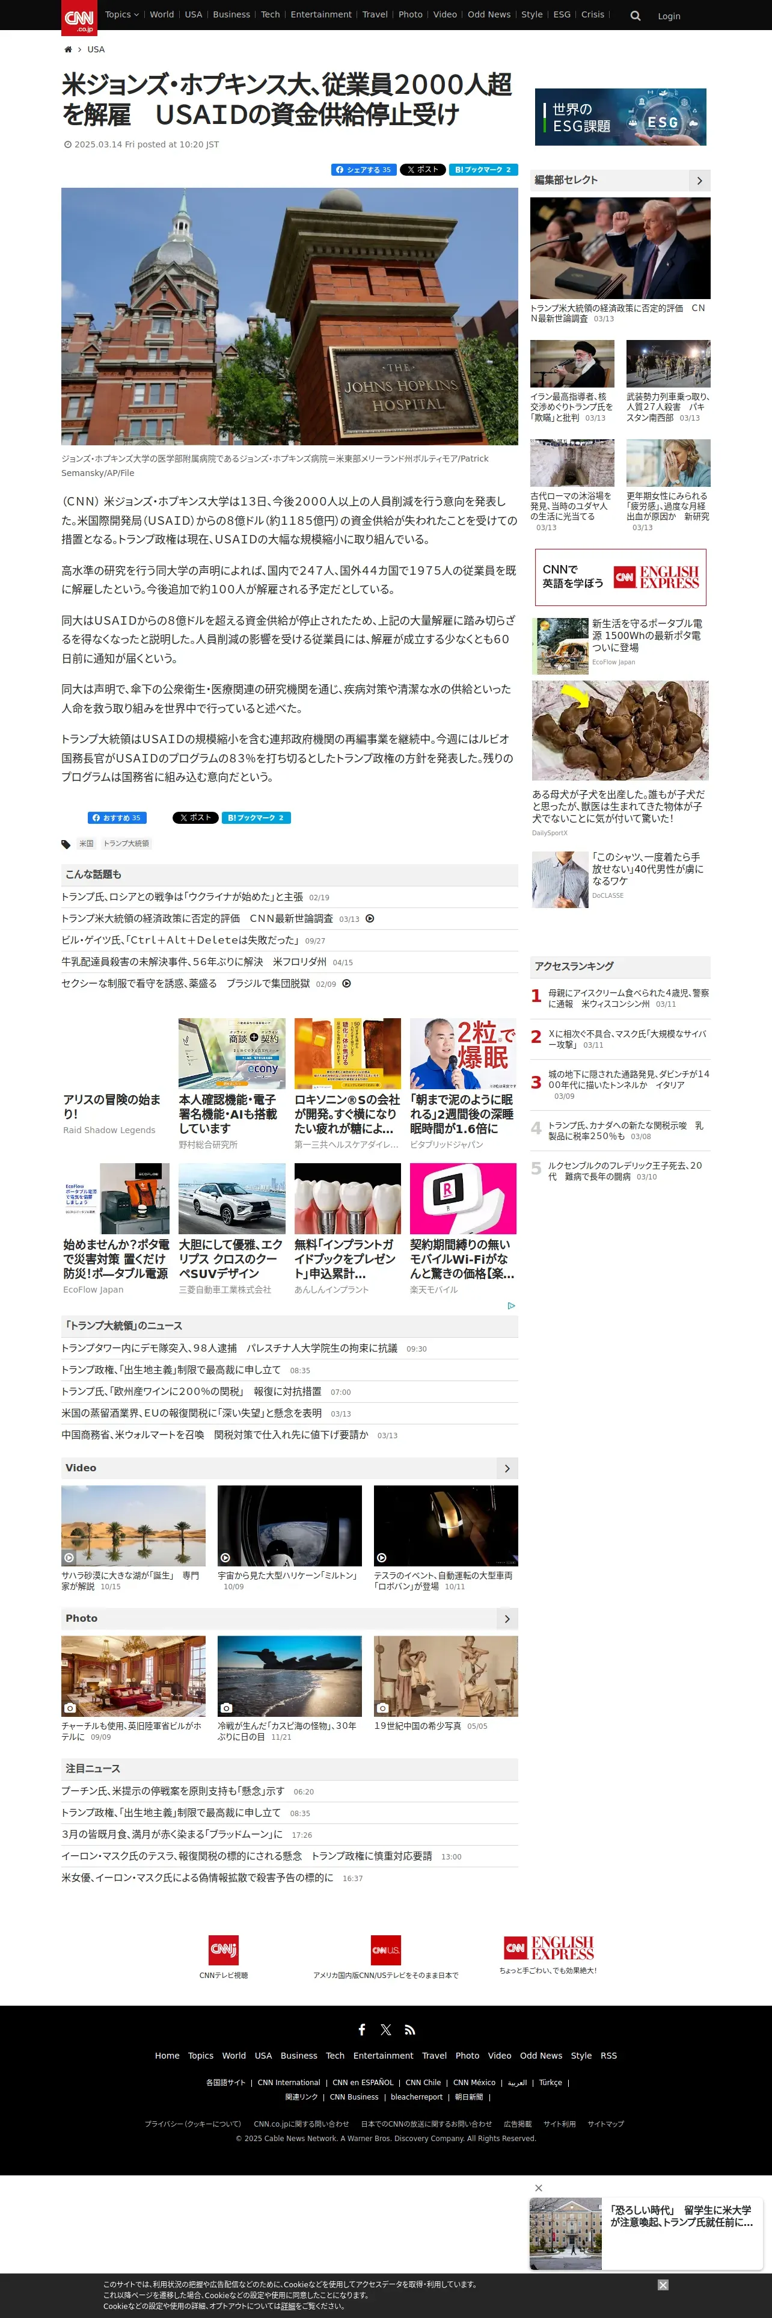This screenshot has height=2318, width=772.
Task: Open ancient Rome bath story thumbnail
Action: click(x=572, y=463)
